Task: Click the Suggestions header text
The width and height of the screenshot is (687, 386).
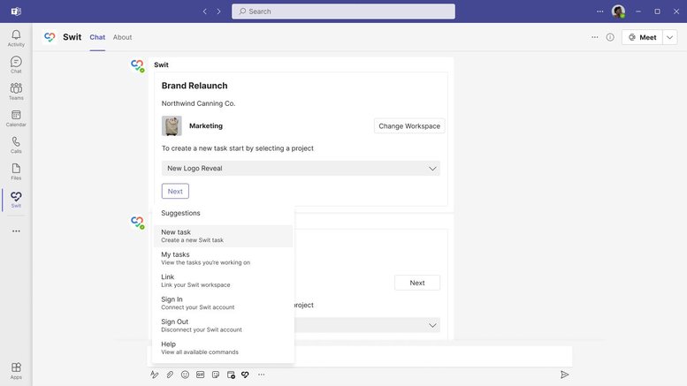Action: (180, 213)
